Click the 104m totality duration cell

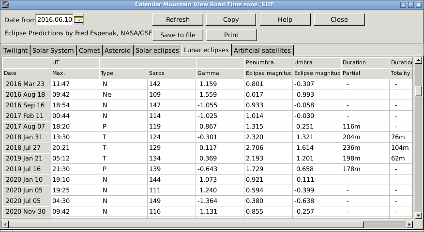click(x=401, y=148)
